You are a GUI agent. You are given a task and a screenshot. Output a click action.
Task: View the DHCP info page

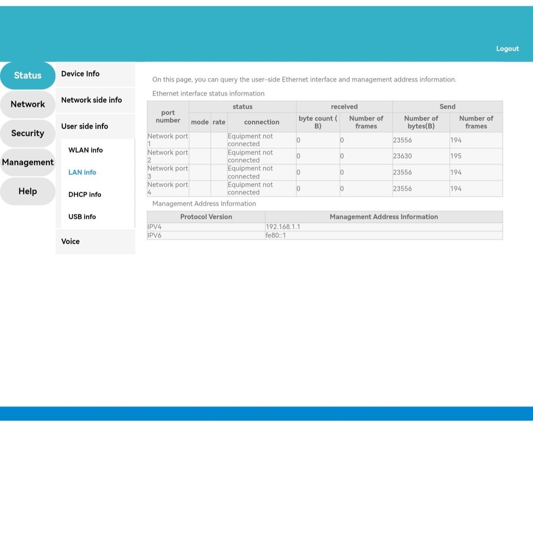tap(85, 194)
